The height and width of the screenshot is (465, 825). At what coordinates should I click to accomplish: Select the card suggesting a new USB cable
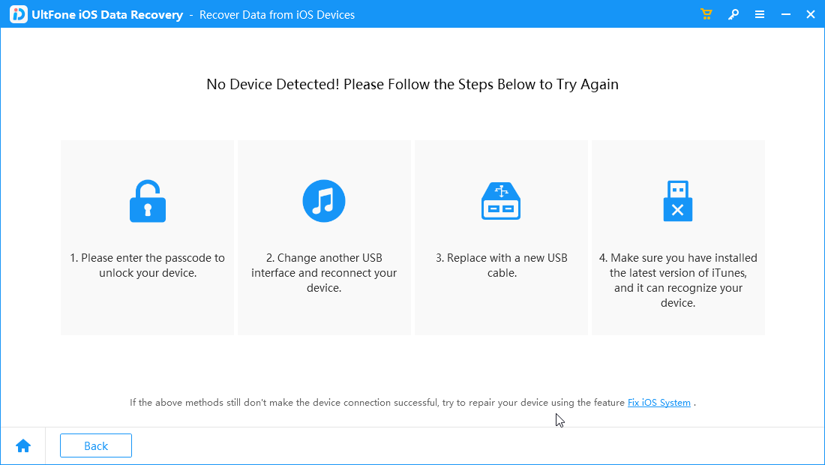click(x=500, y=237)
